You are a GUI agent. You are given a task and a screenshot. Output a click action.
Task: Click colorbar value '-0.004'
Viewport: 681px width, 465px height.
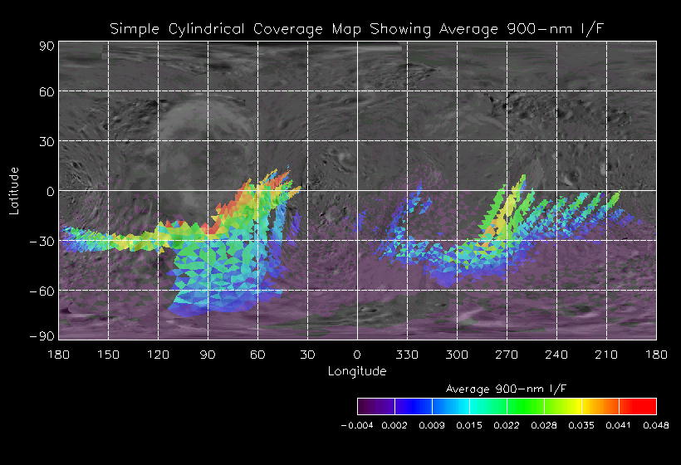357,425
